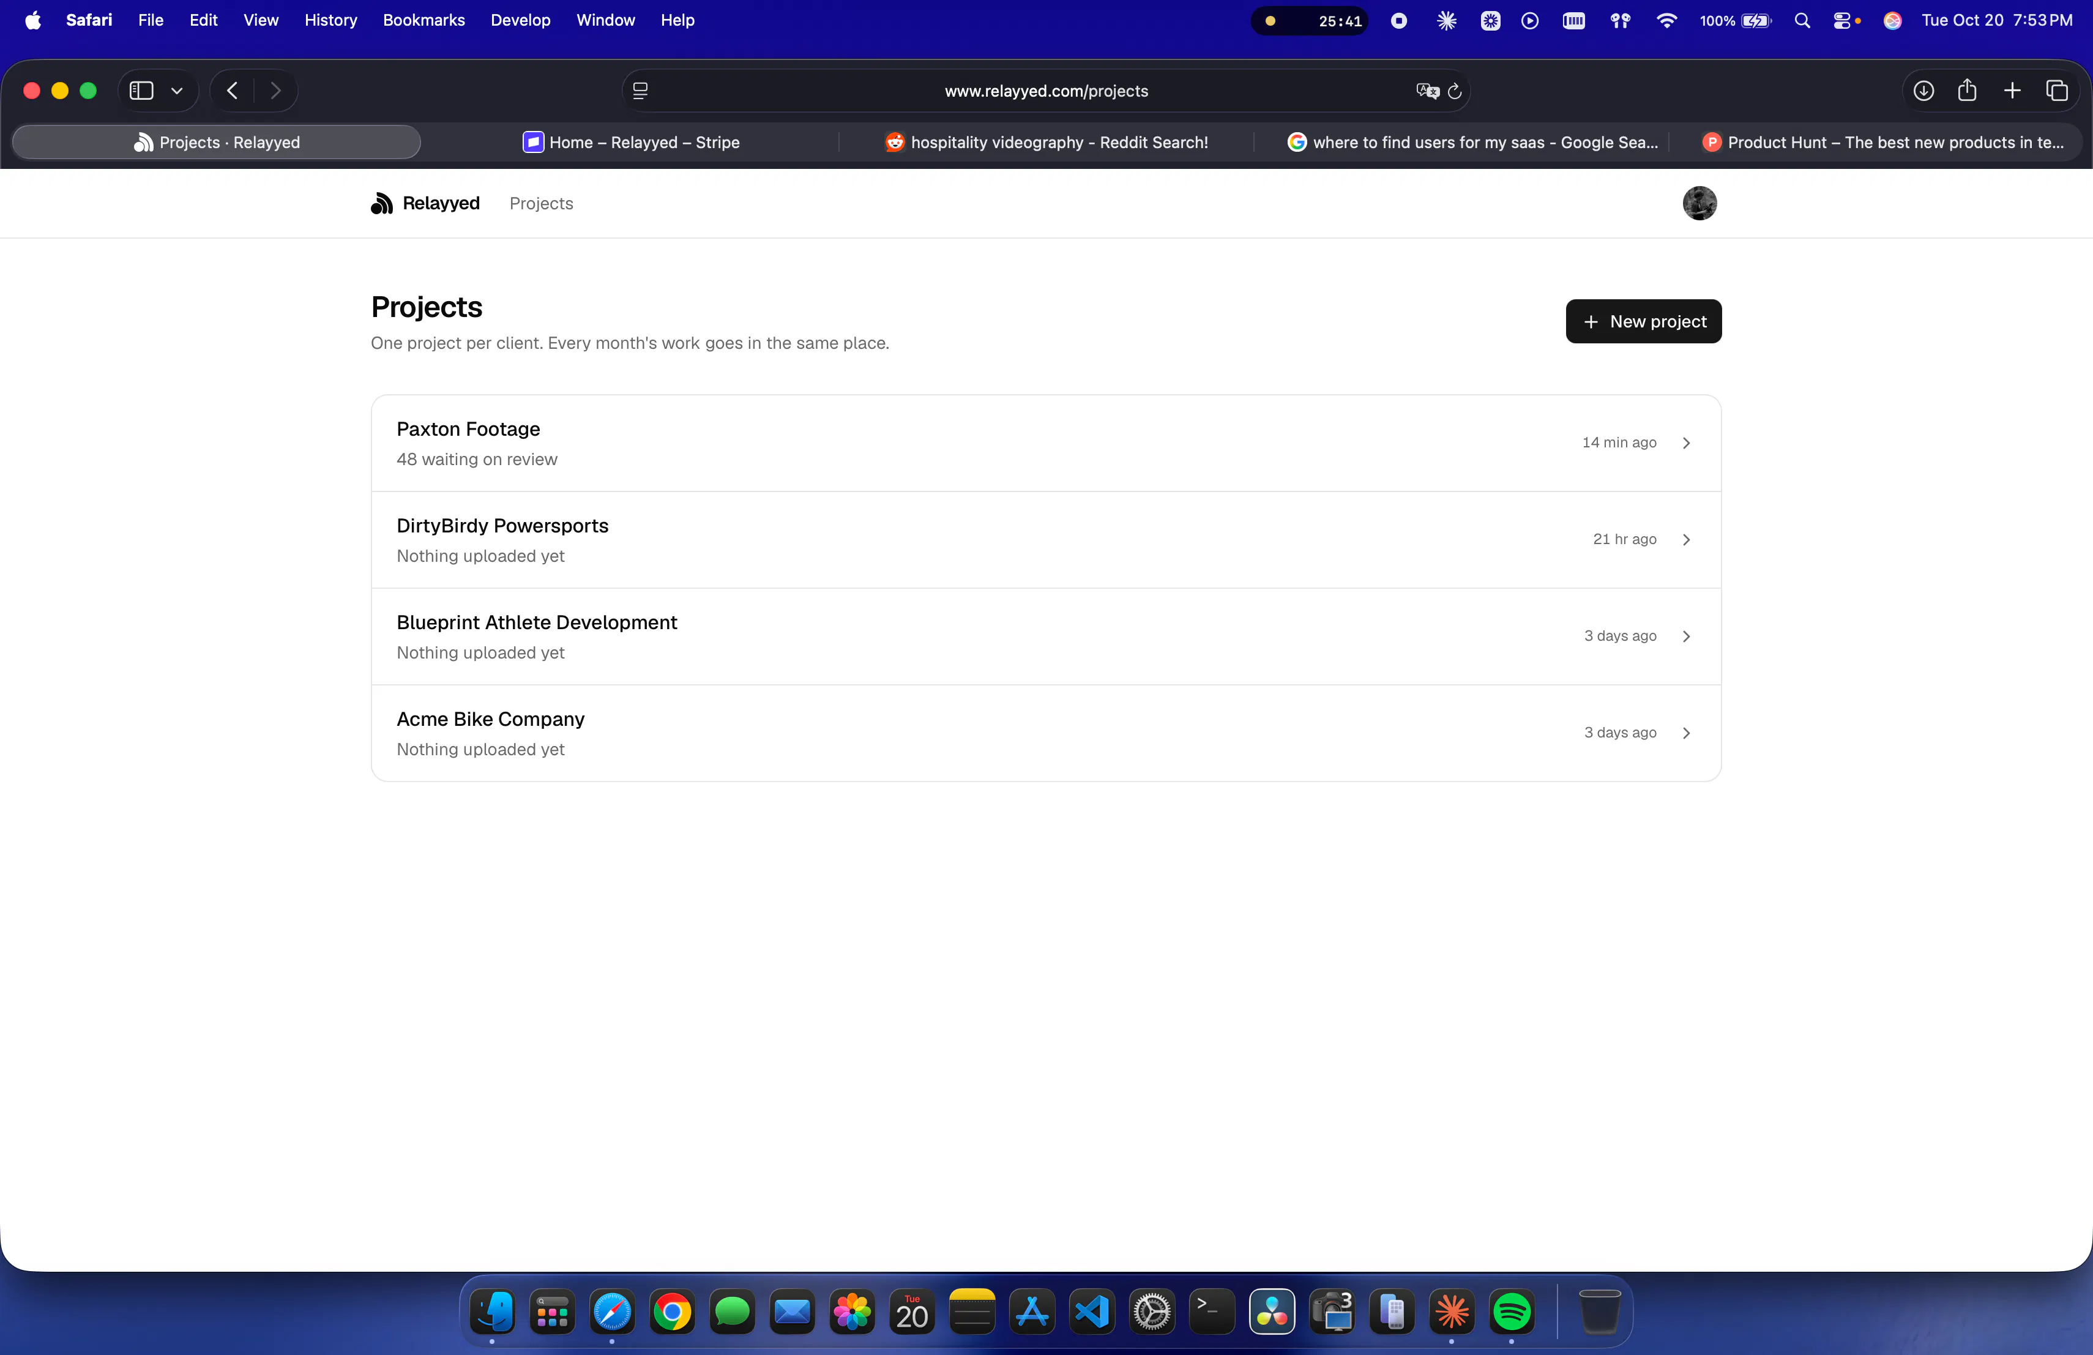Open the page reader menu icon
Image resolution: width=2093 pixels, height=1355 pixels.
pos(640,91)
